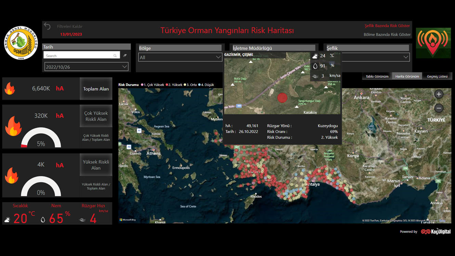This screenshot has width=455, height=256.
Task: Click the back arrow beside Filtreleri Kaldır
Action: (47, 25)
